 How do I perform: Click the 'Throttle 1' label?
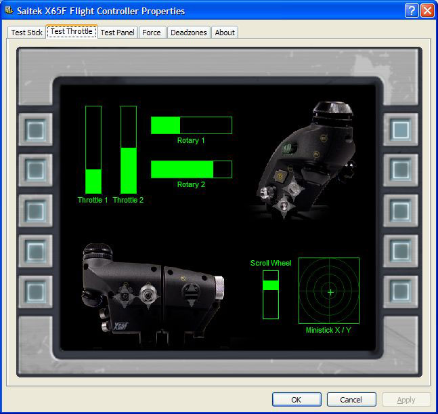[x=93, y=200]
